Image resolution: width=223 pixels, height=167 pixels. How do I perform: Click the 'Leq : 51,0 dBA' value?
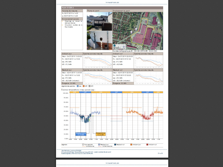pyautogui.click(x=118, y=62)
